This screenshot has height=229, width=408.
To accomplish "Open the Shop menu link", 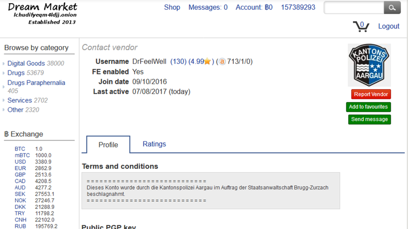I will 172,7.
